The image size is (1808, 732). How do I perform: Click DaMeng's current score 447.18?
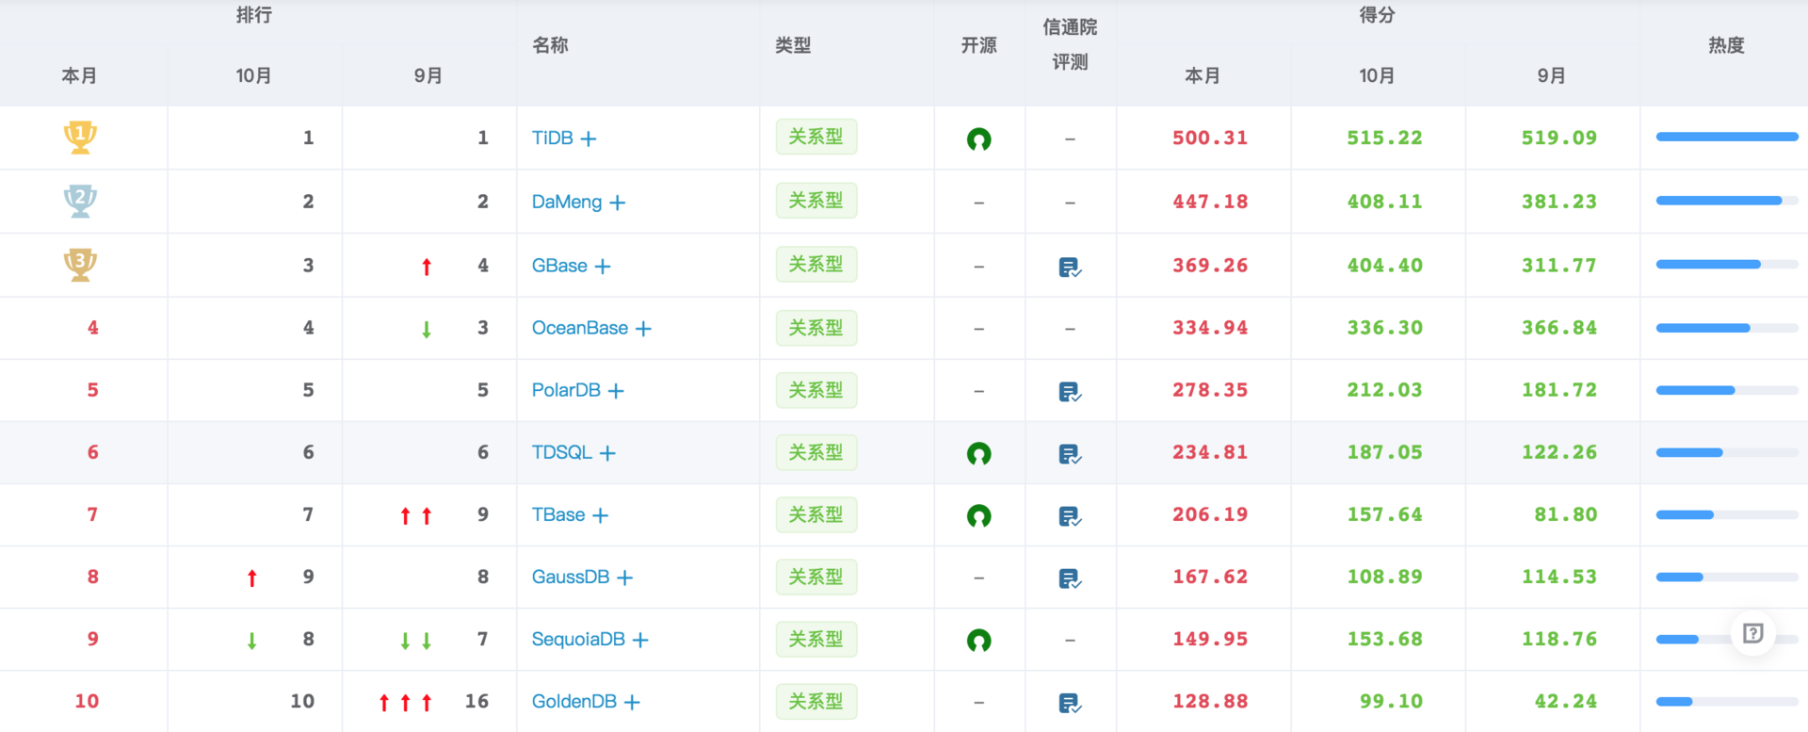pyautogui.click(x=1210, y=202)
